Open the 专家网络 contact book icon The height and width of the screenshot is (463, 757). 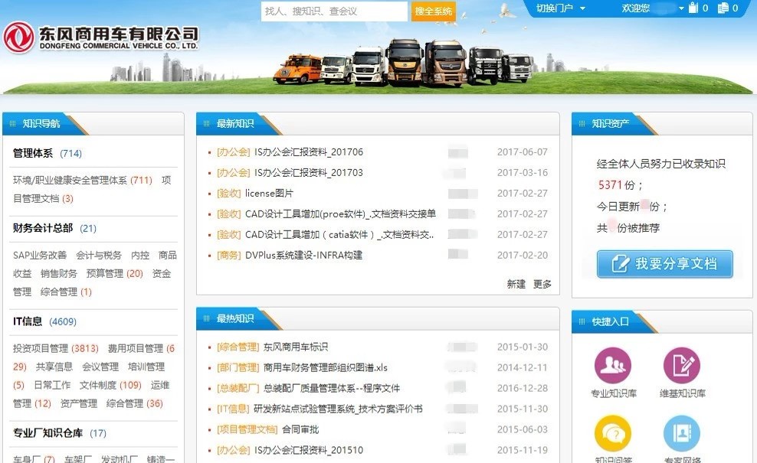click(x=682, y=432)
